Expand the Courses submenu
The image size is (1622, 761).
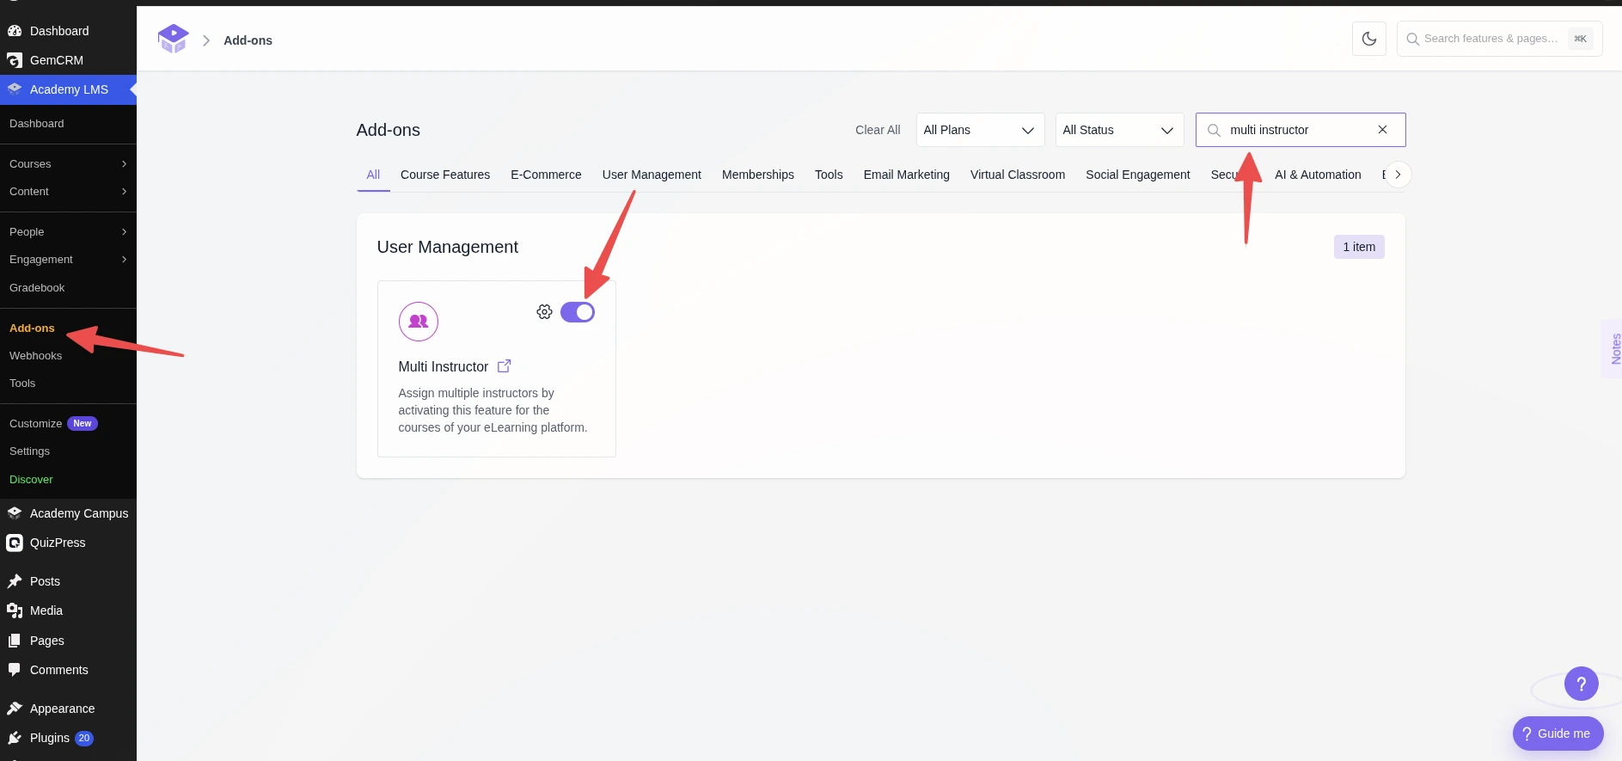tap(68, 164)
